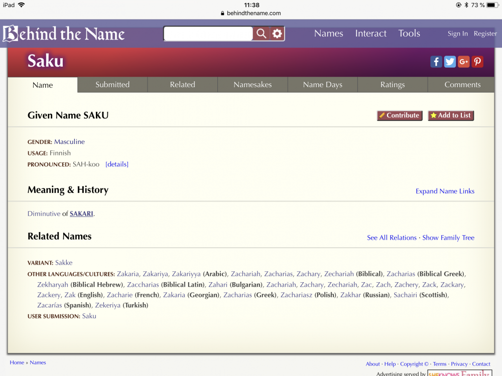View the Name Days tab
This screenshot has height=376, width=502.
click(322, 85)
